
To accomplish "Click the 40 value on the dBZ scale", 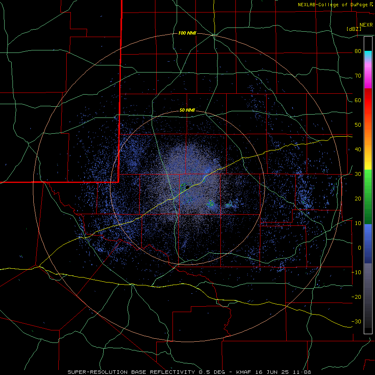I will (358, 150).
